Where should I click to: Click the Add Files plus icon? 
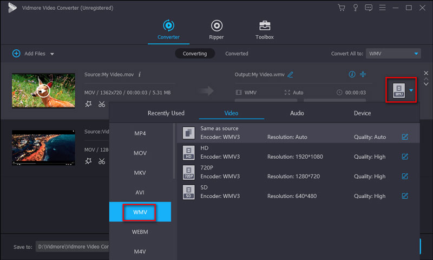pos(16,53)
